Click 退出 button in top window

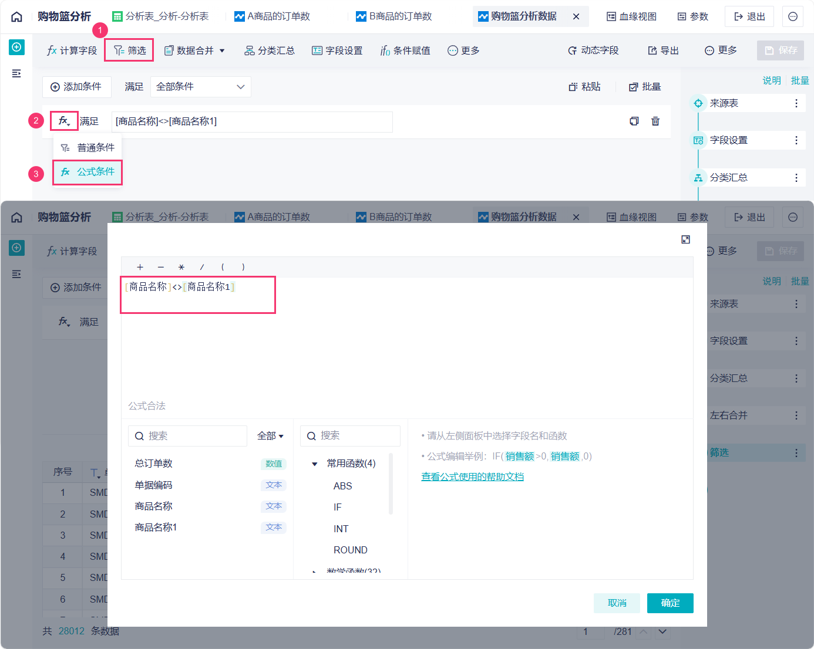[749, 16]
